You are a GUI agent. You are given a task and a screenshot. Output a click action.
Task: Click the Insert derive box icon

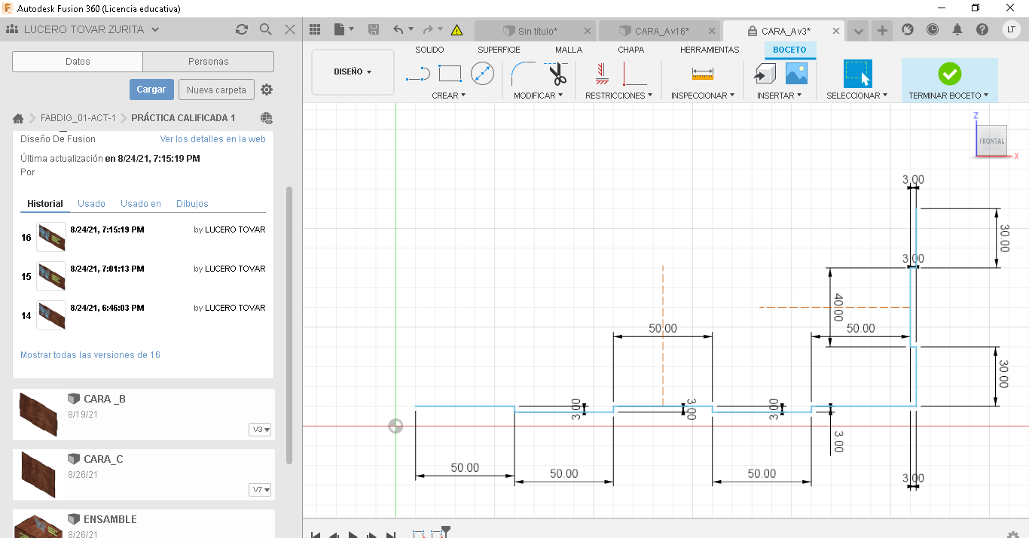(x=765, y=74)
